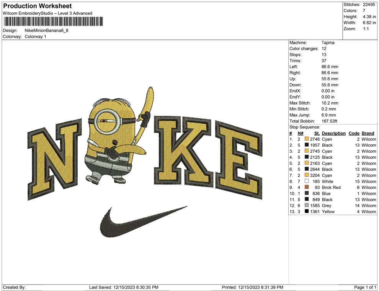
Task: Click the Black swatch for stitch 2644
Action: click(307, 169)
